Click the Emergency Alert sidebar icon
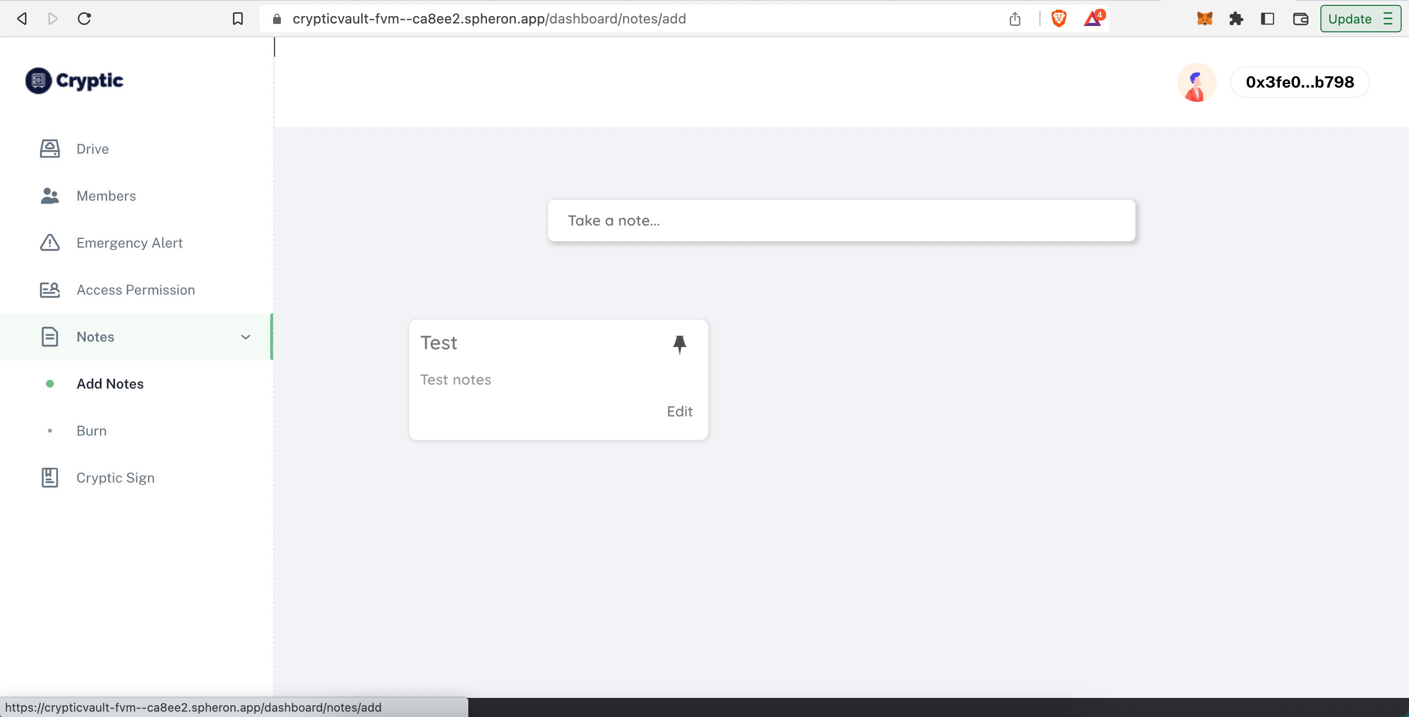This screenshot has width=1409, height=717. click(x=49, y=242)
